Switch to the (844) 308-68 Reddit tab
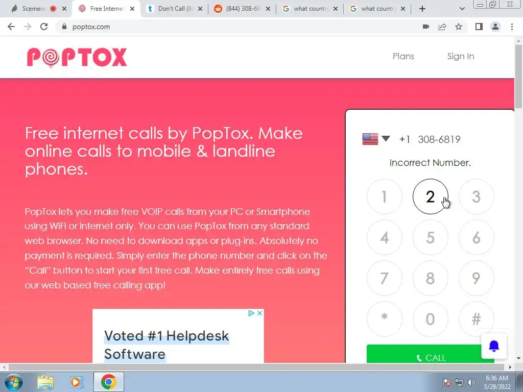This screenshot has height=392, width=523. (242, 9)
